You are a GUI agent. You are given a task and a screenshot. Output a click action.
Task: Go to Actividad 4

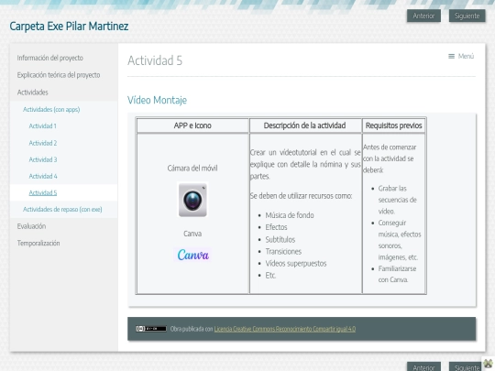(43, 177)
